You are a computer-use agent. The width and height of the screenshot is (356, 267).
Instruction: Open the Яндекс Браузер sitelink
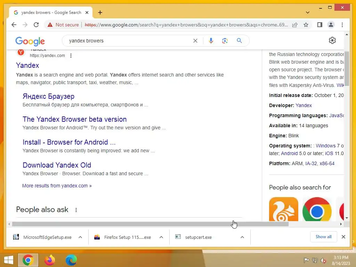tap(48, 96)
